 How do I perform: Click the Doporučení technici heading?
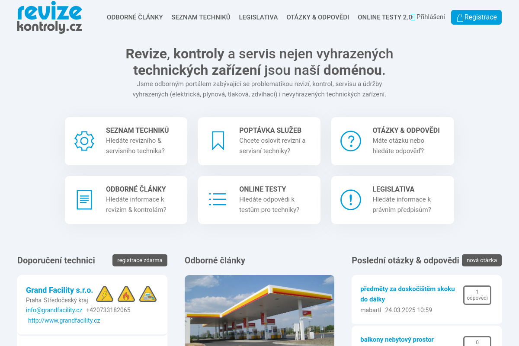click(x=56, y=260)
